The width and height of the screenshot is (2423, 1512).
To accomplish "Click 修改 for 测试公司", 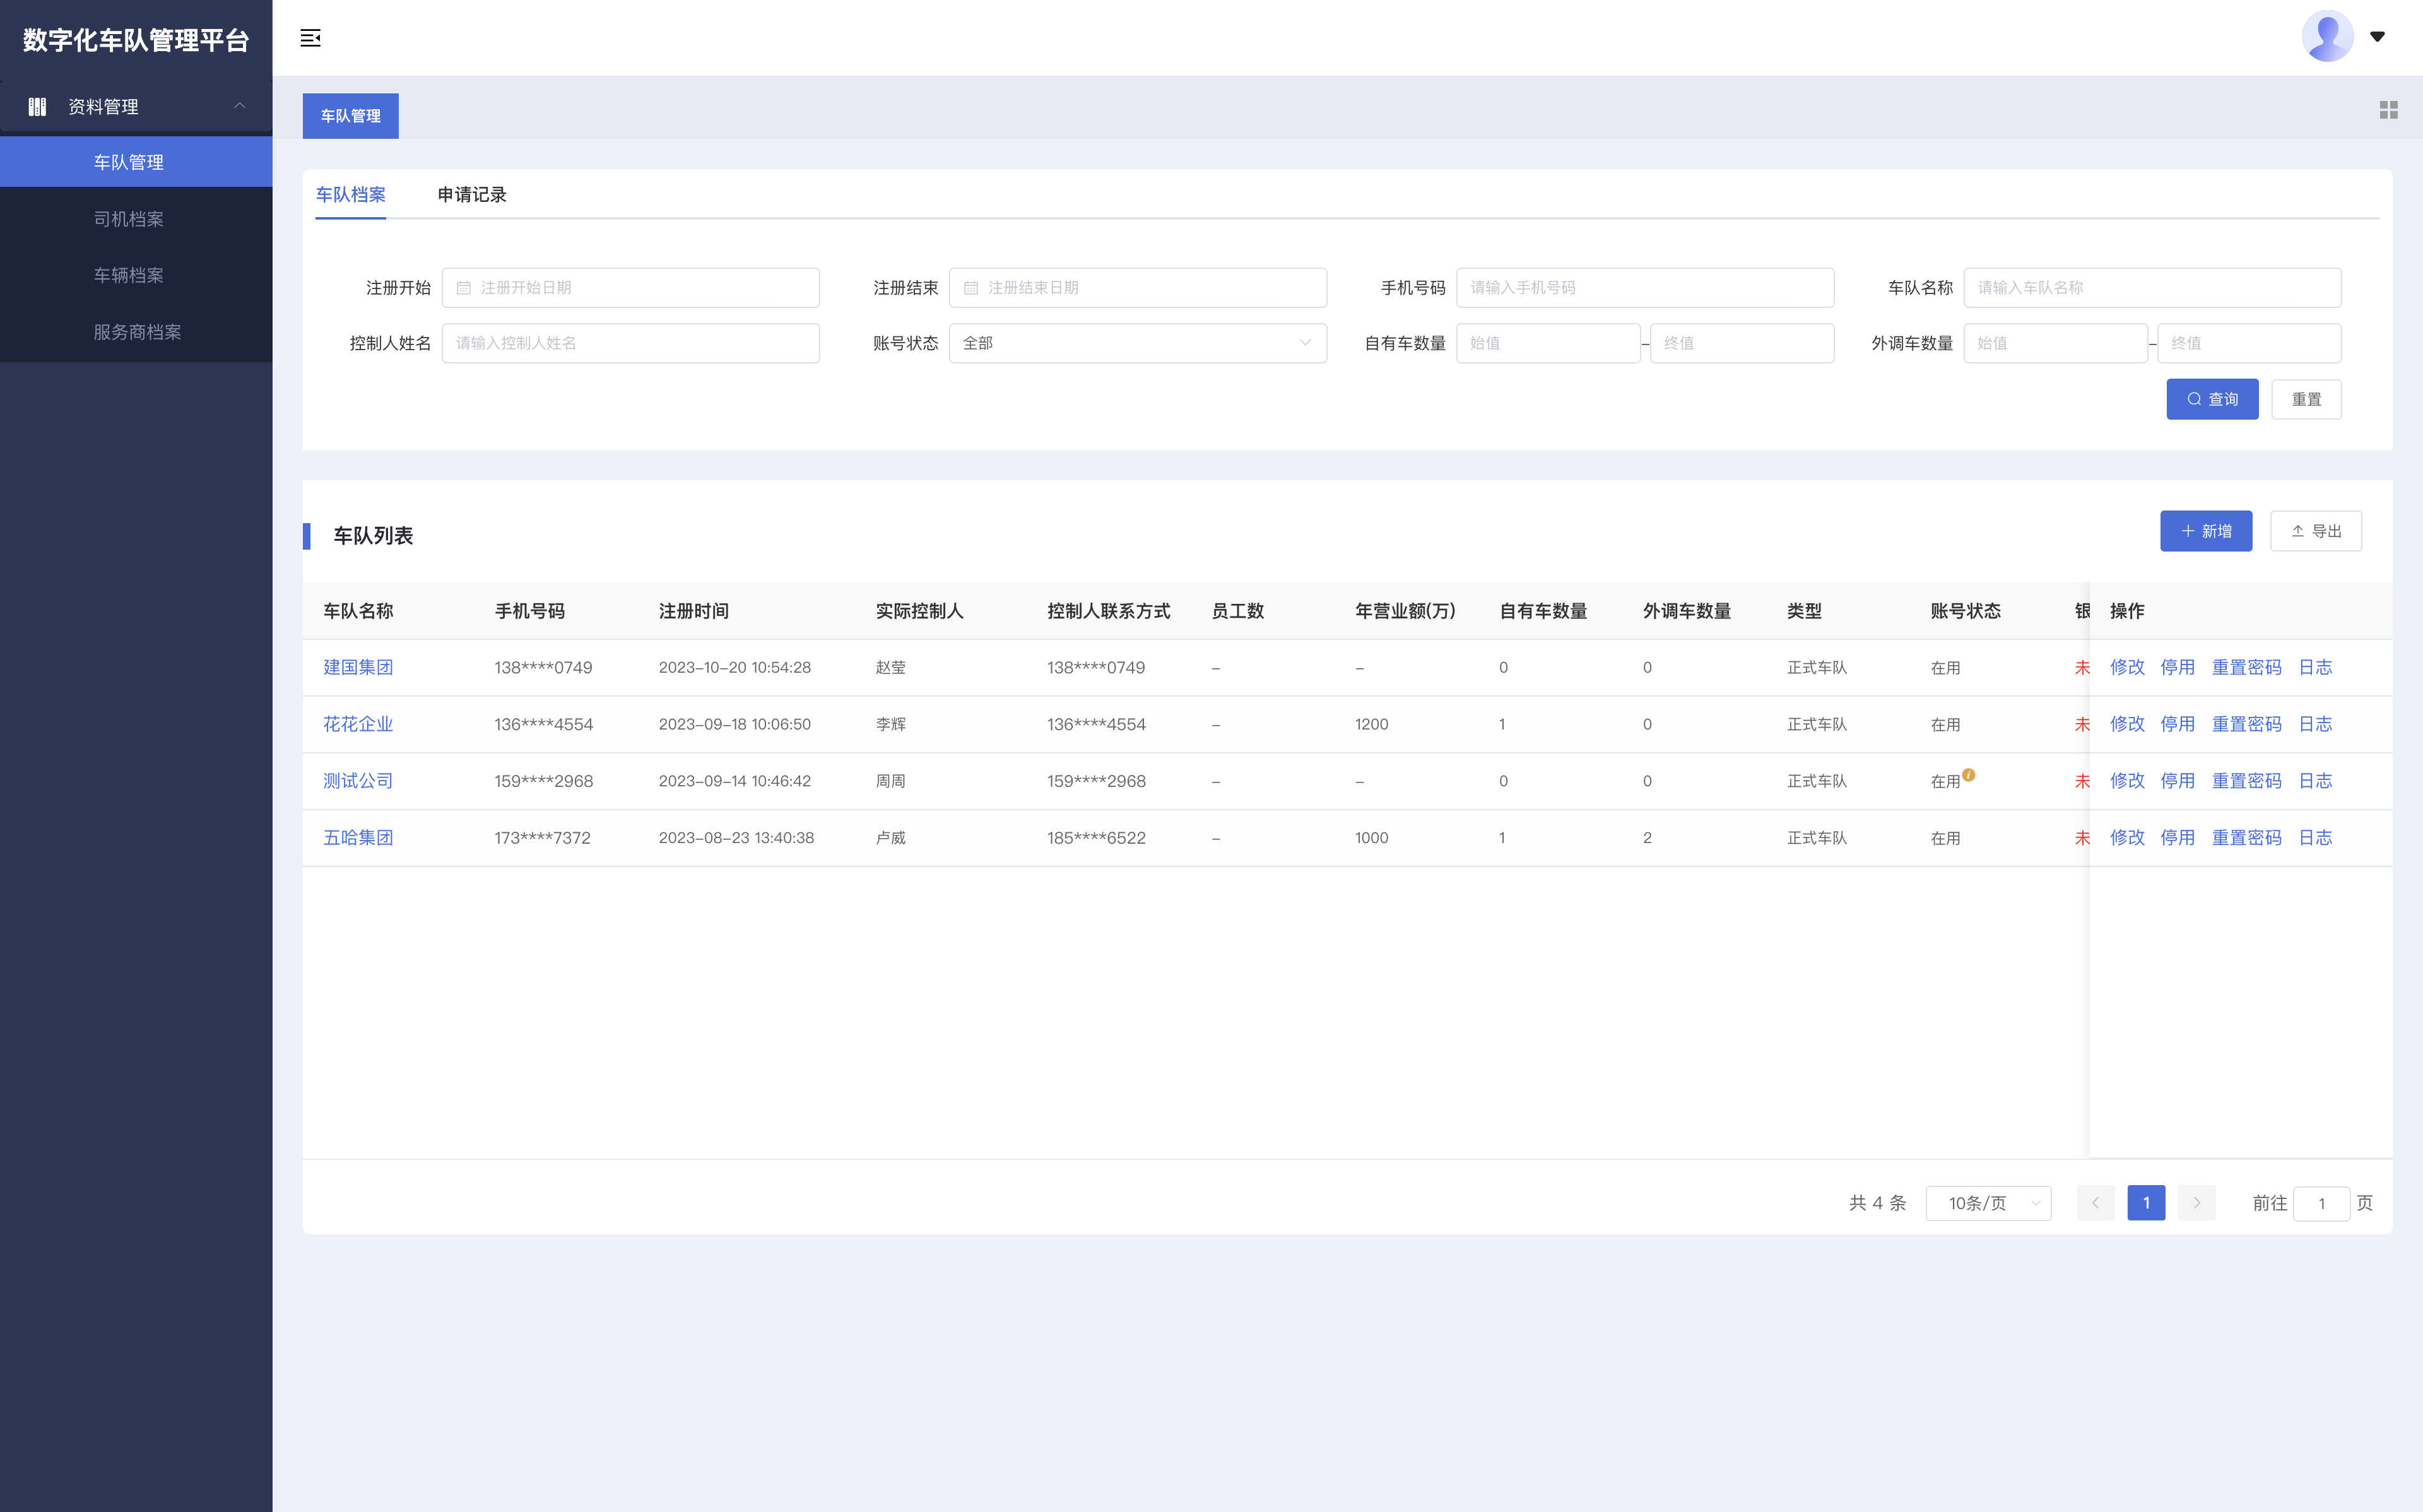I will tap(2127, 781).
